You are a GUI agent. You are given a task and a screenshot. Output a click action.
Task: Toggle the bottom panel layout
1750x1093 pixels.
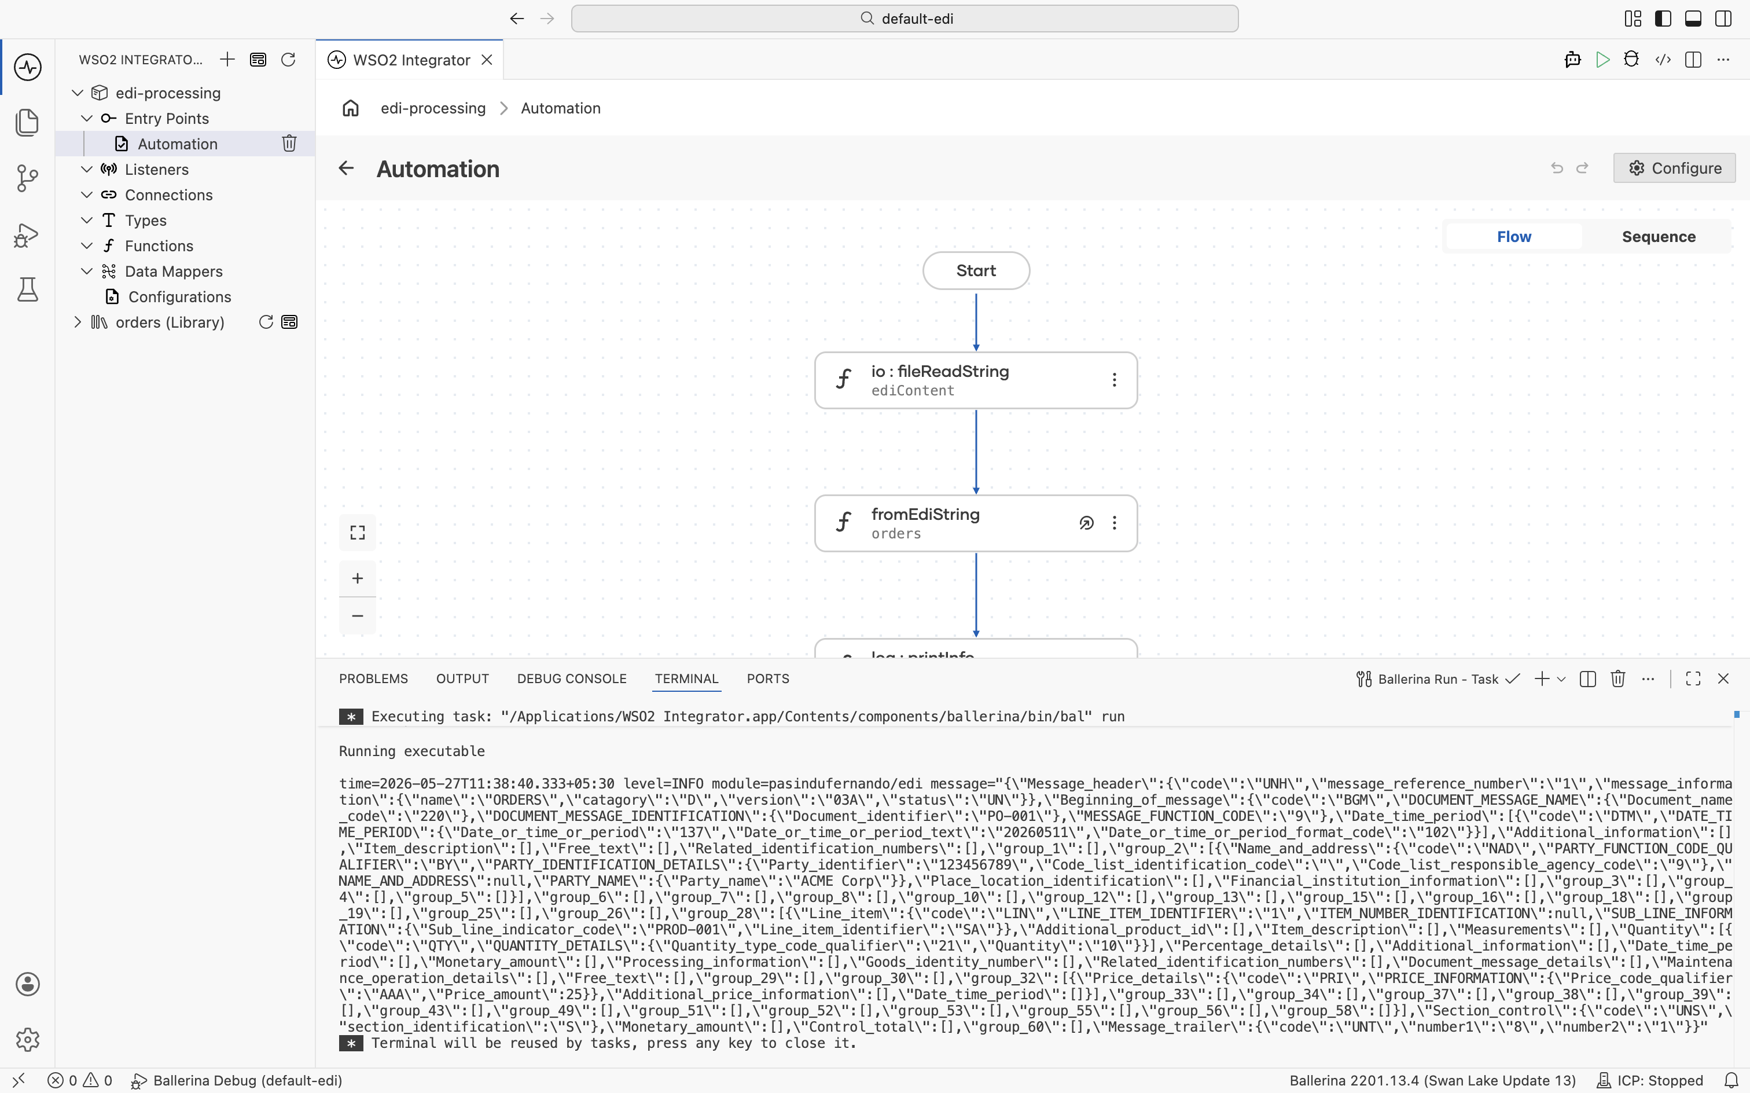point(1693,19)
